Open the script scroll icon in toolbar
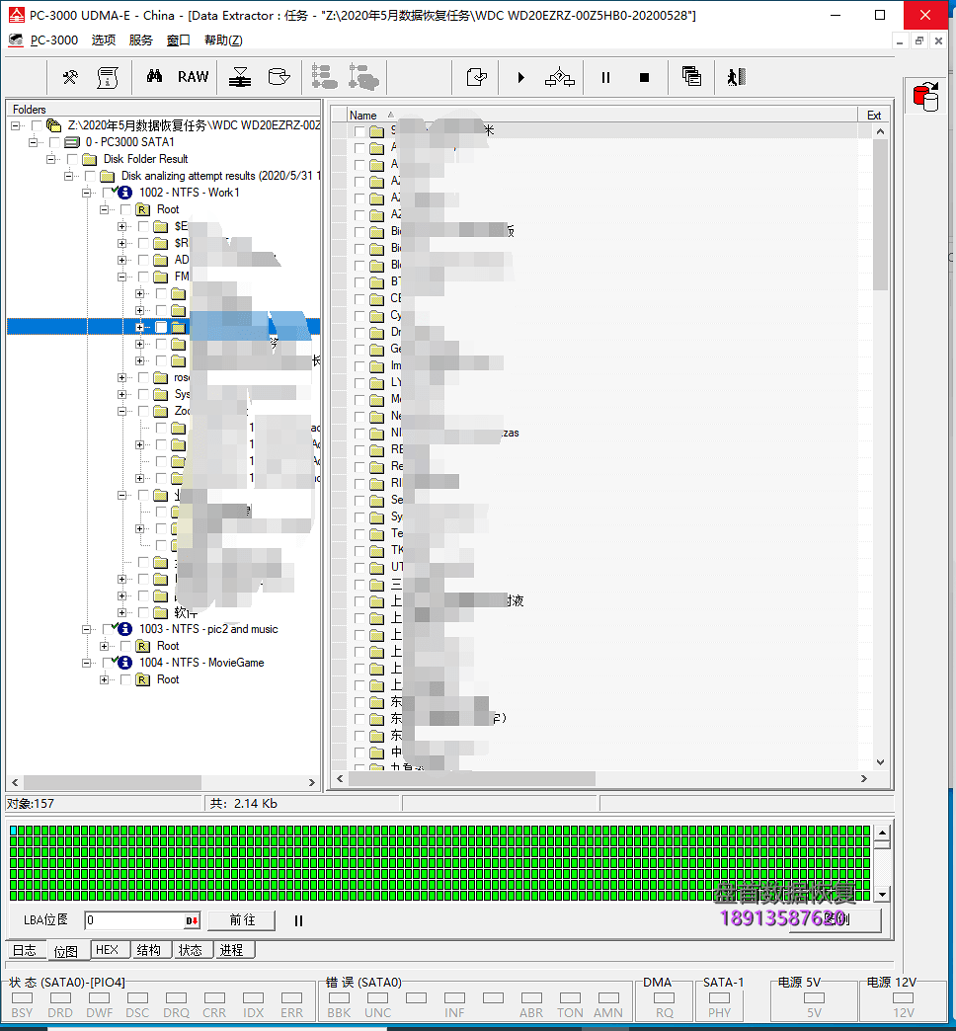Screen dimensions: 956x1031 (108, 78)
